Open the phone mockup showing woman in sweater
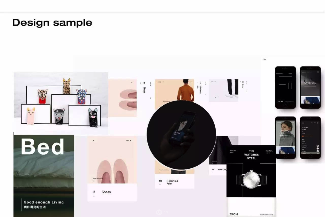This screenshot has height=217, width=325. click(x=286, y=138)
